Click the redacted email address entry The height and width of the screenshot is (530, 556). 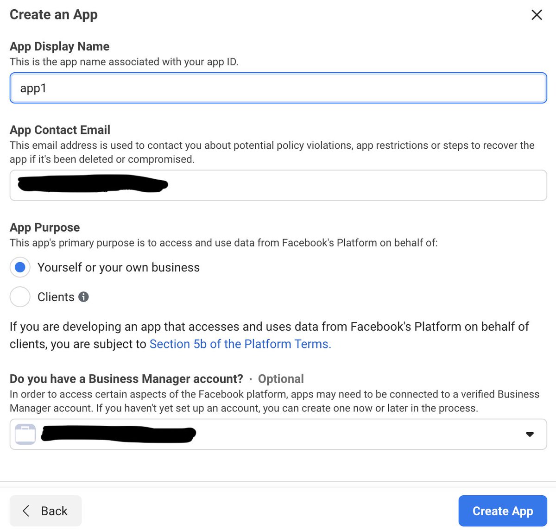[x=93, y=185]
